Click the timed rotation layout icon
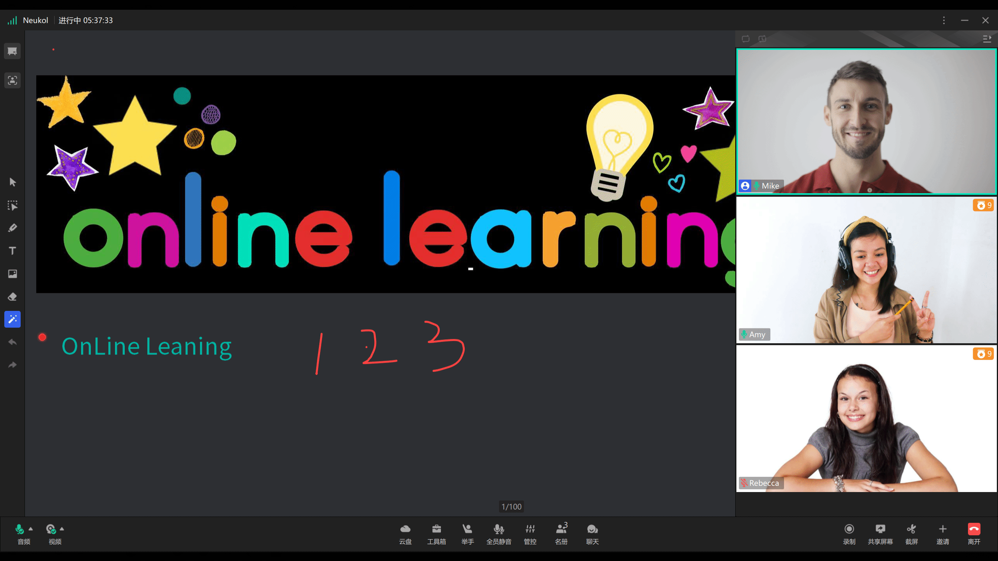This screenshot has width=998, height=561. tap(762, 39)
